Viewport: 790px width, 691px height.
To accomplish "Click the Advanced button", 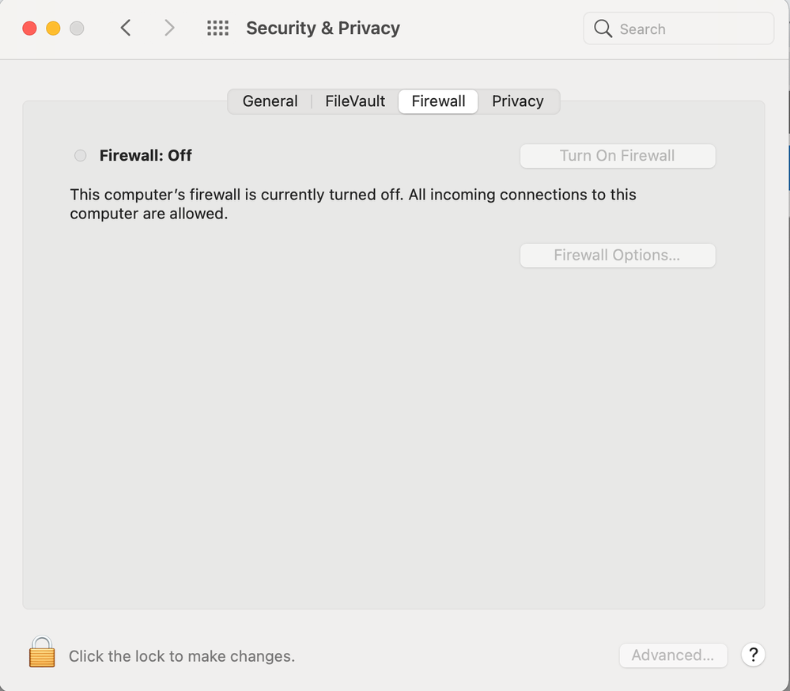I will click(x=672, y=655).
